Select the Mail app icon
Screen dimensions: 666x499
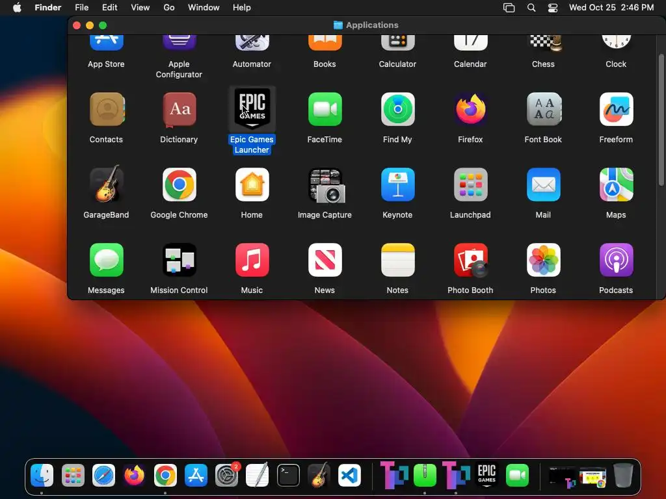pos(544,185)
